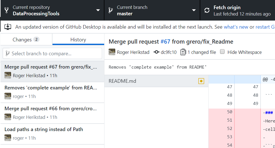Click branch icon in compare field
Image resolution: width=275 pixels, height=148 pixels.
(x=7, y=53)
